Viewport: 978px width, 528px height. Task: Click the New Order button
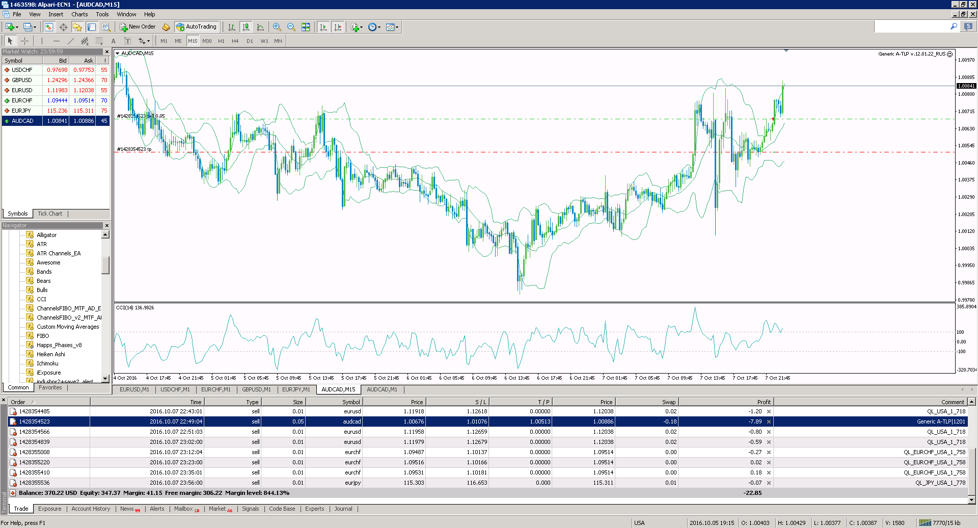point(138,27)
